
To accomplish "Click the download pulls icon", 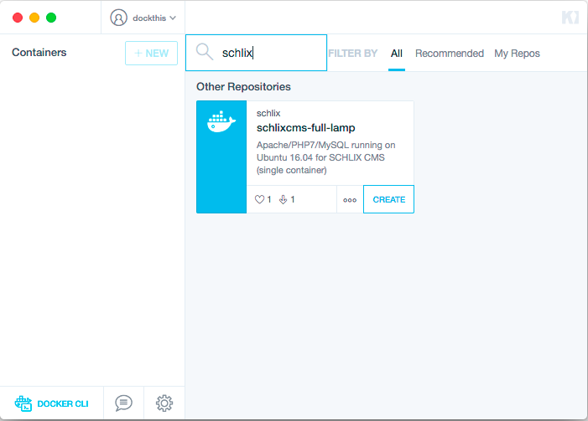I will coord(284,199).
